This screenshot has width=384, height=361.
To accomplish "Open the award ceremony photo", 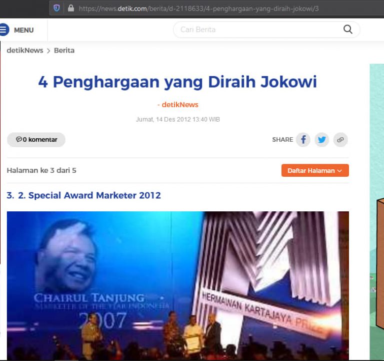I will click(x=178, y=285).
